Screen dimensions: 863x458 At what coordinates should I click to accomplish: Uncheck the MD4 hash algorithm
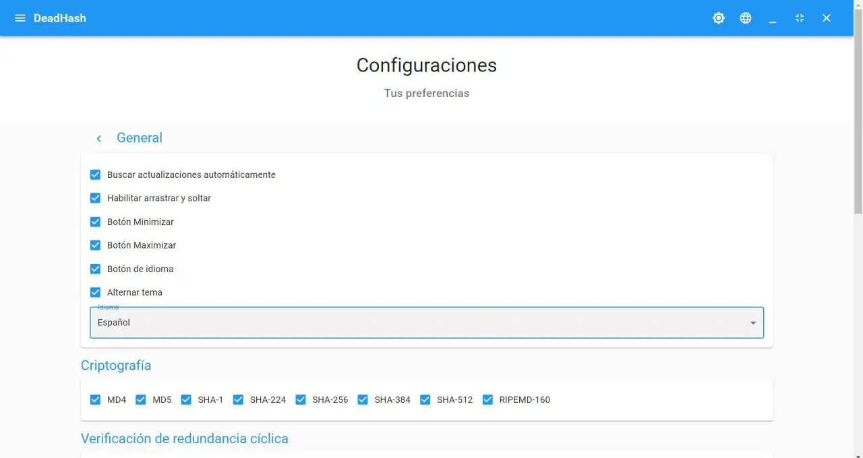(x=95, y=399)
